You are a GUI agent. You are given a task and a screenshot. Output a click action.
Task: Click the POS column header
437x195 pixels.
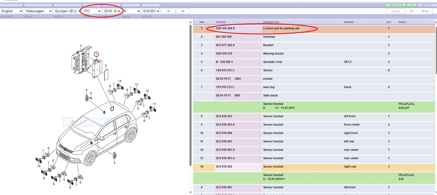(x=202, y=22)
